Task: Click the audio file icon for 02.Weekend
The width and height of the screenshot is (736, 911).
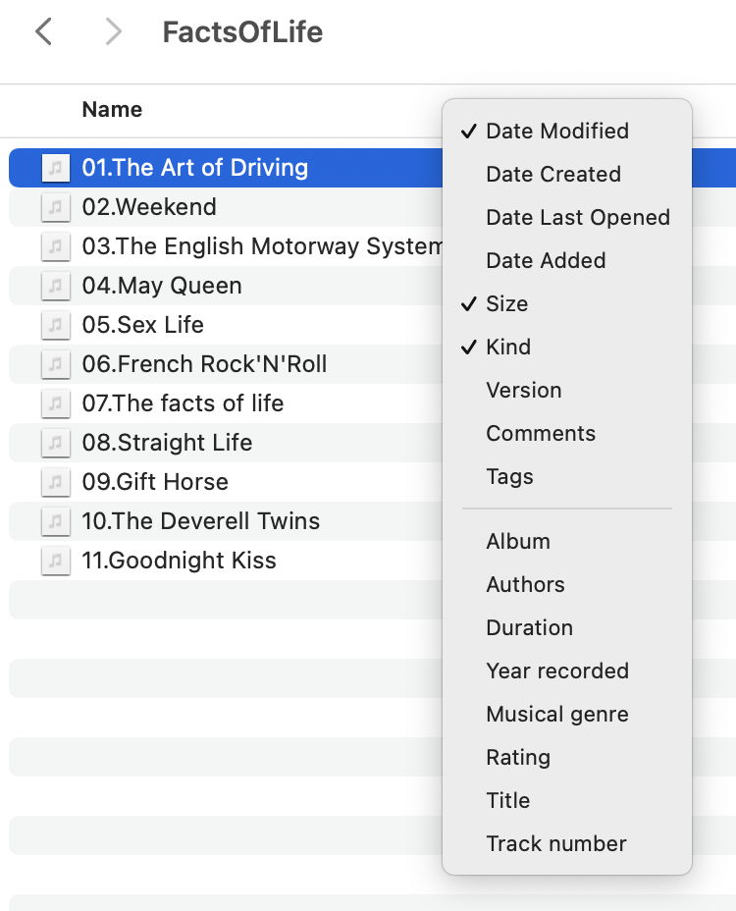Action: point(56,207)
